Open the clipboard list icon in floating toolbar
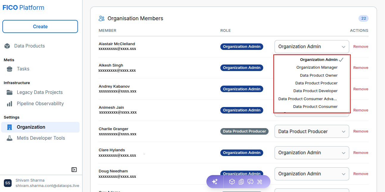Screen dimensions: 385x192 click(x=241, y=182)
